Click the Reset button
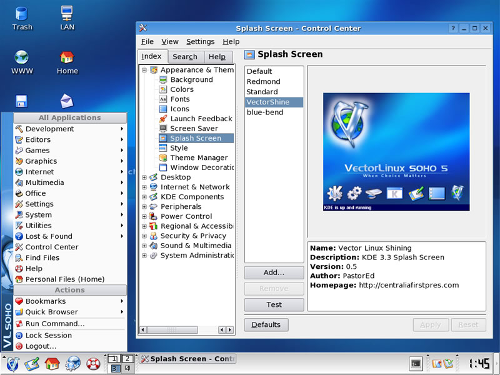This screenshot has width=500, height=375. (468, 324)
